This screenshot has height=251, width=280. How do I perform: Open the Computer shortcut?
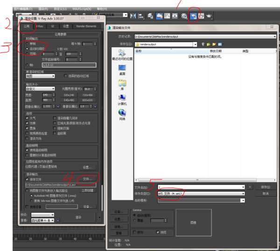pos(122,100)
